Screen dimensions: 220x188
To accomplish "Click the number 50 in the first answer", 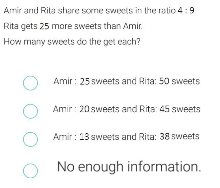I will click(x=164, y=81).
